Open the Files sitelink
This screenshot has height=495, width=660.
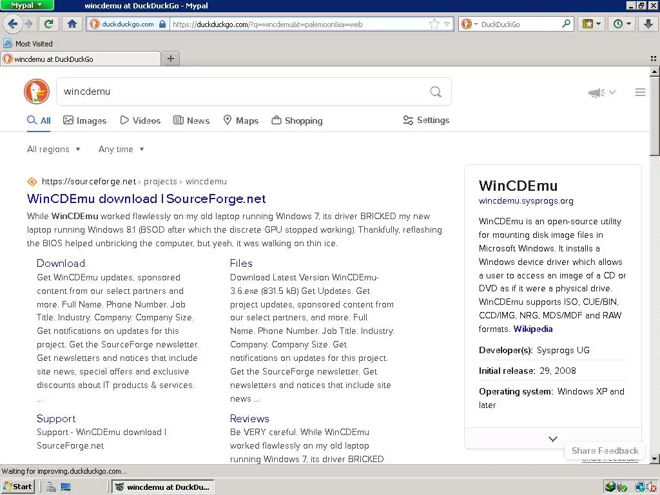241,263
